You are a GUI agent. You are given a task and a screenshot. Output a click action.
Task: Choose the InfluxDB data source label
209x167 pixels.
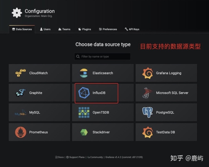[99, 93]
